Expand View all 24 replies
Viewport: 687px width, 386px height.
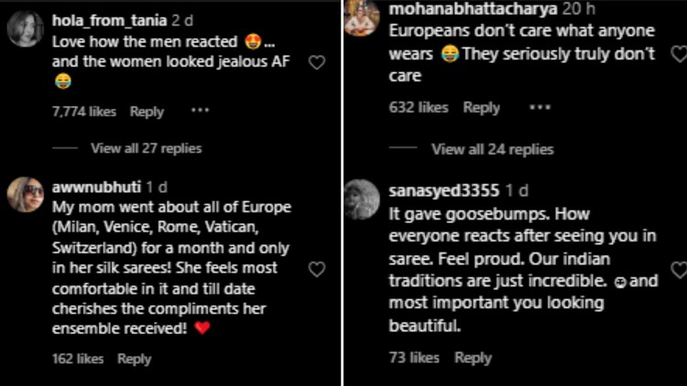pyautogui.click(x=492, y=149)
